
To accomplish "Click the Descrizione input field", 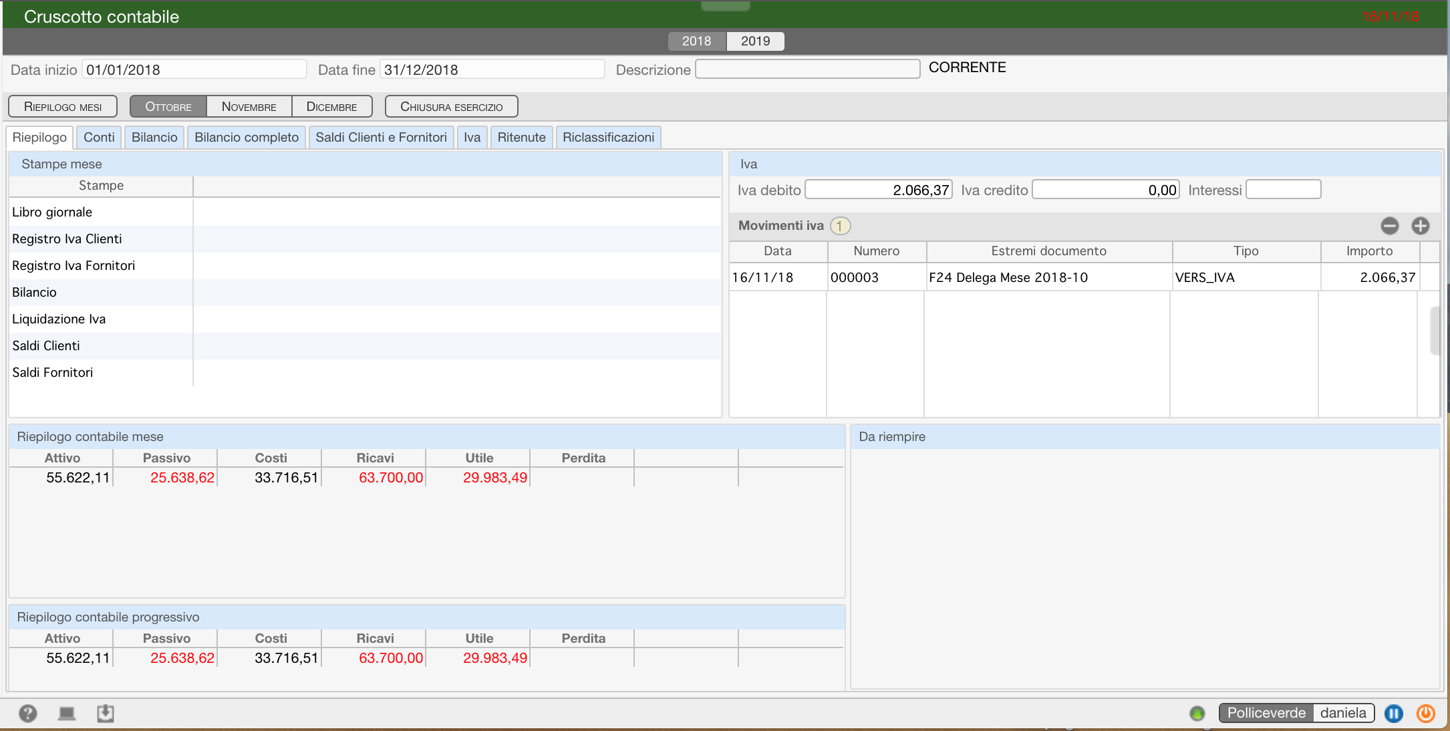I will tap(808, 69).
